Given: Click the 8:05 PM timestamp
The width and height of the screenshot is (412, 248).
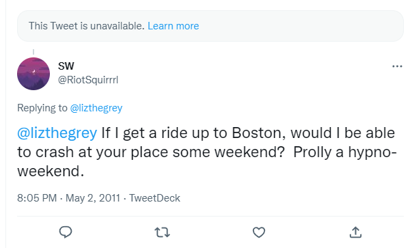Looking at the screenshot, I should tap(37, 198).
